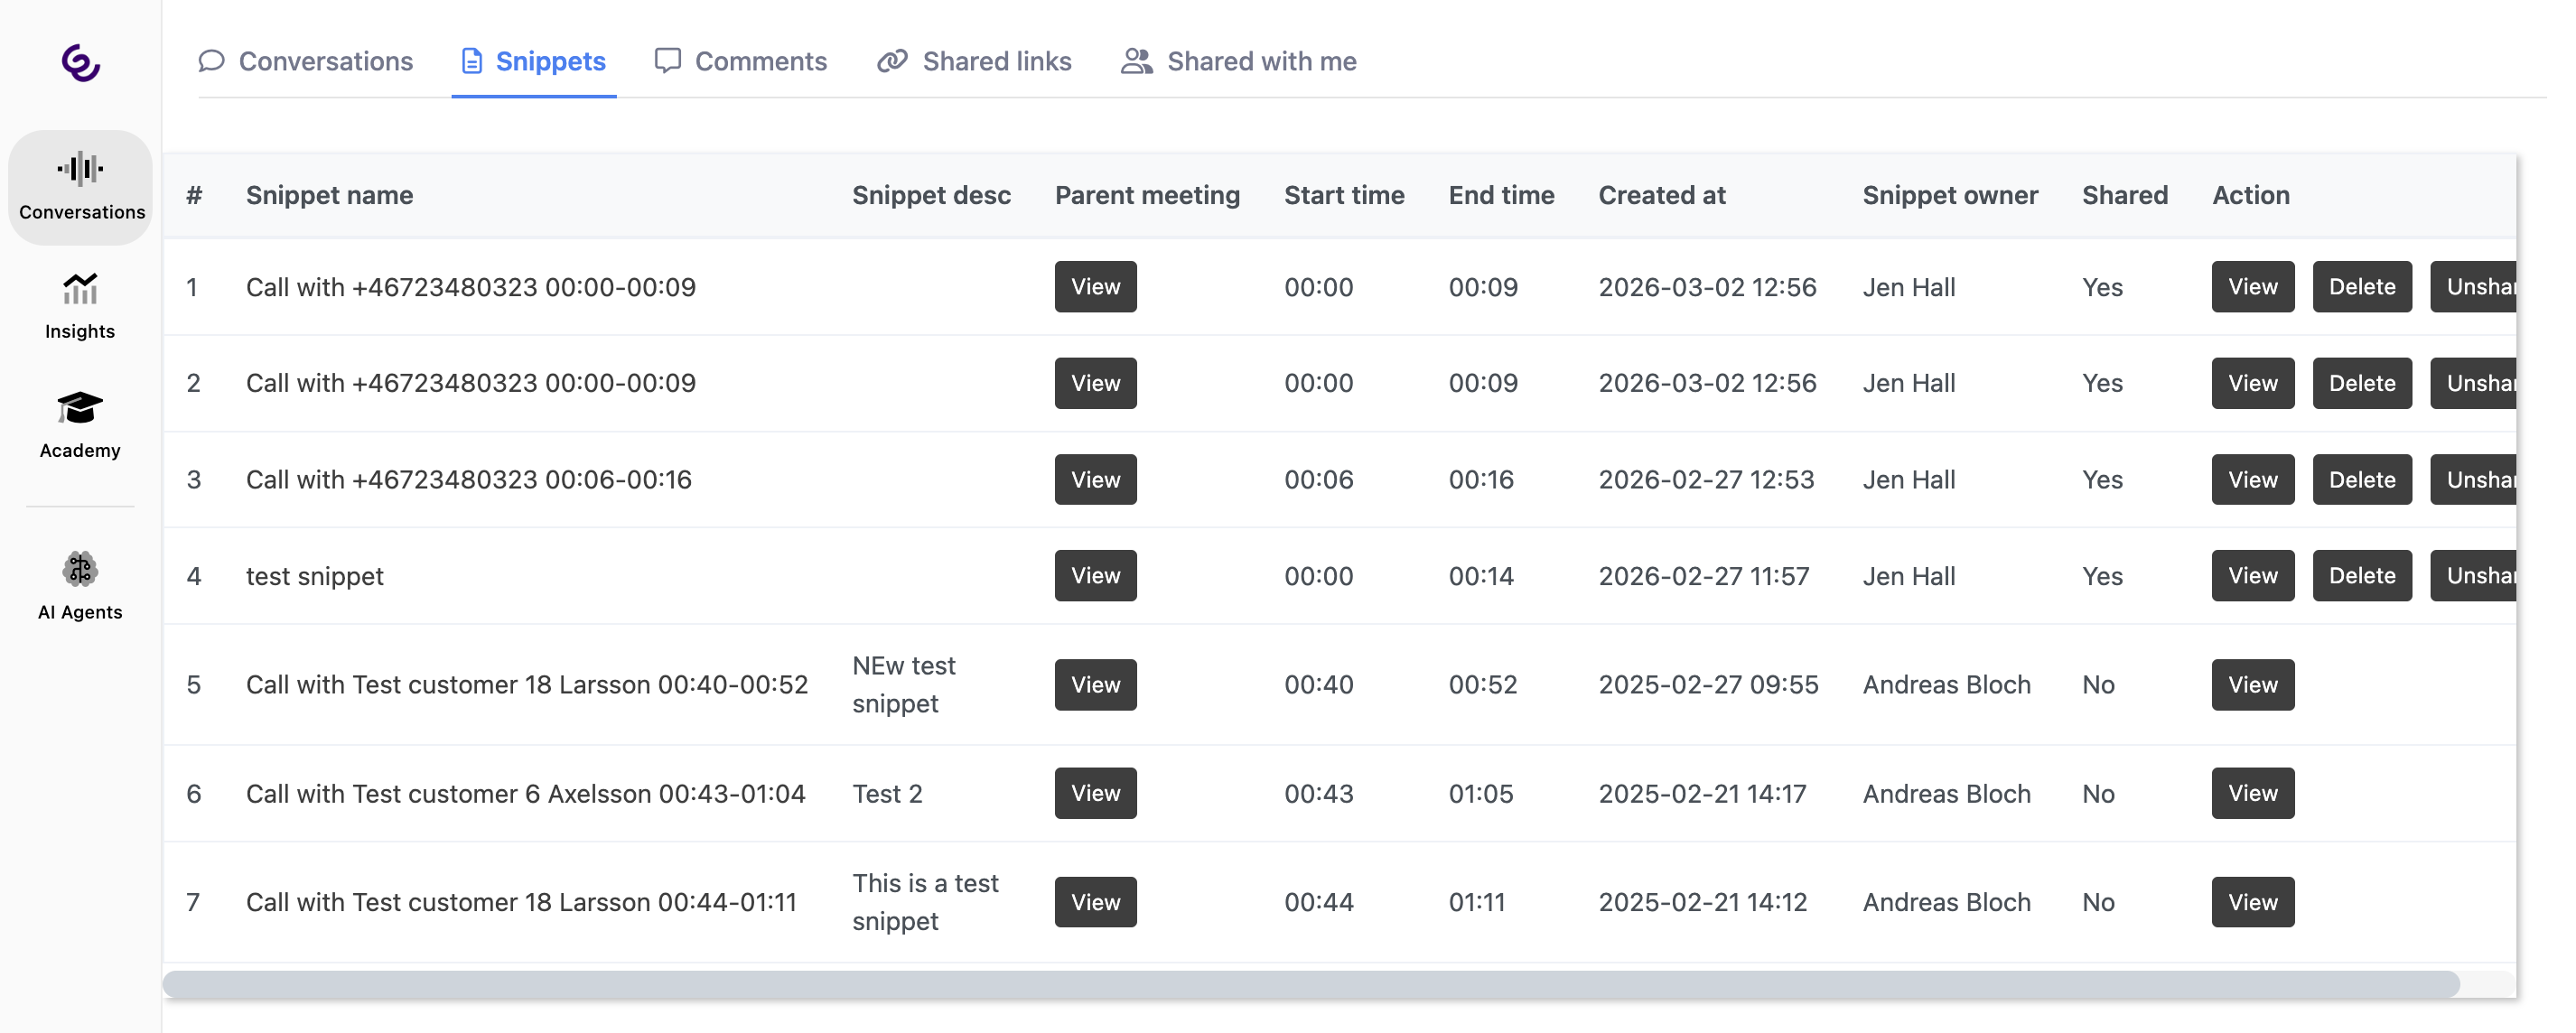This screenshot has width=2576, height=1033.
Task: View parent meeting of snippet 6
Action: [x=1095, y=793]
